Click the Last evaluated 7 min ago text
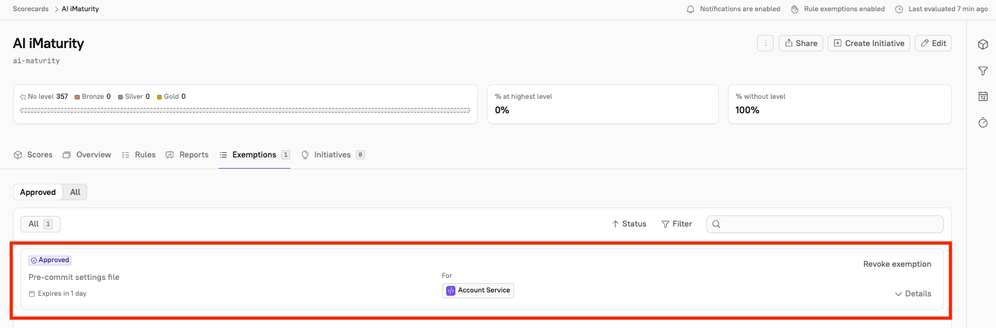Viewport: 996px width, 328px height. (948, 9)
